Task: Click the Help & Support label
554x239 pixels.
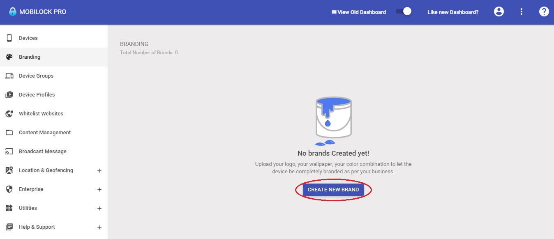Action: pos(37,227)
